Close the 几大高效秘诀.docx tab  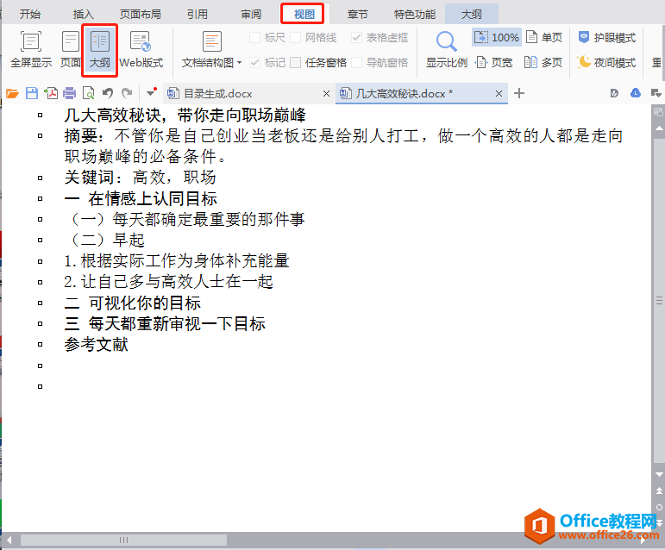click(x=499, y=94)
